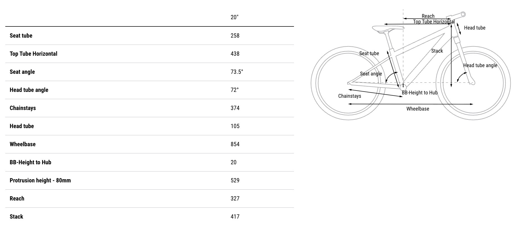Click the Head tube value 105
This screenshot has width=521, height=235.
pyautogui.click(x=235, y=126)
